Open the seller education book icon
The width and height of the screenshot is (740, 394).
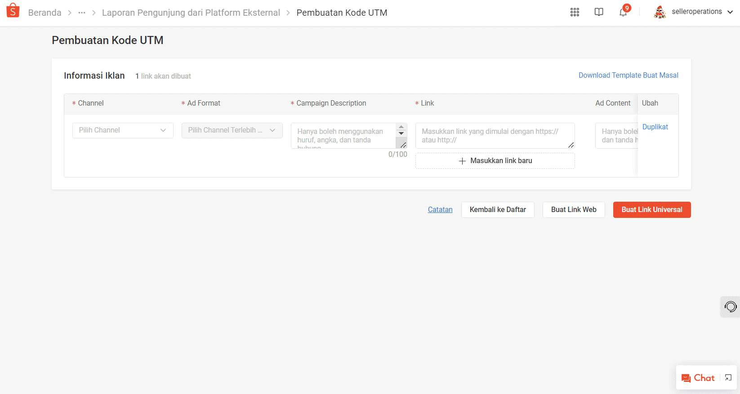click(599, 12)
